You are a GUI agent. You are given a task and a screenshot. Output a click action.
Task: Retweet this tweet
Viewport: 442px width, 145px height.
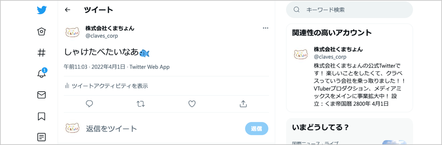pos(141,104)
